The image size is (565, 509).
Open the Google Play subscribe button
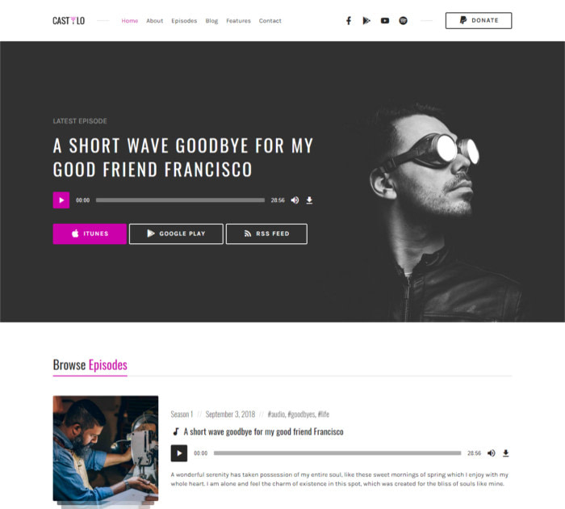click(x=176, y=233)
